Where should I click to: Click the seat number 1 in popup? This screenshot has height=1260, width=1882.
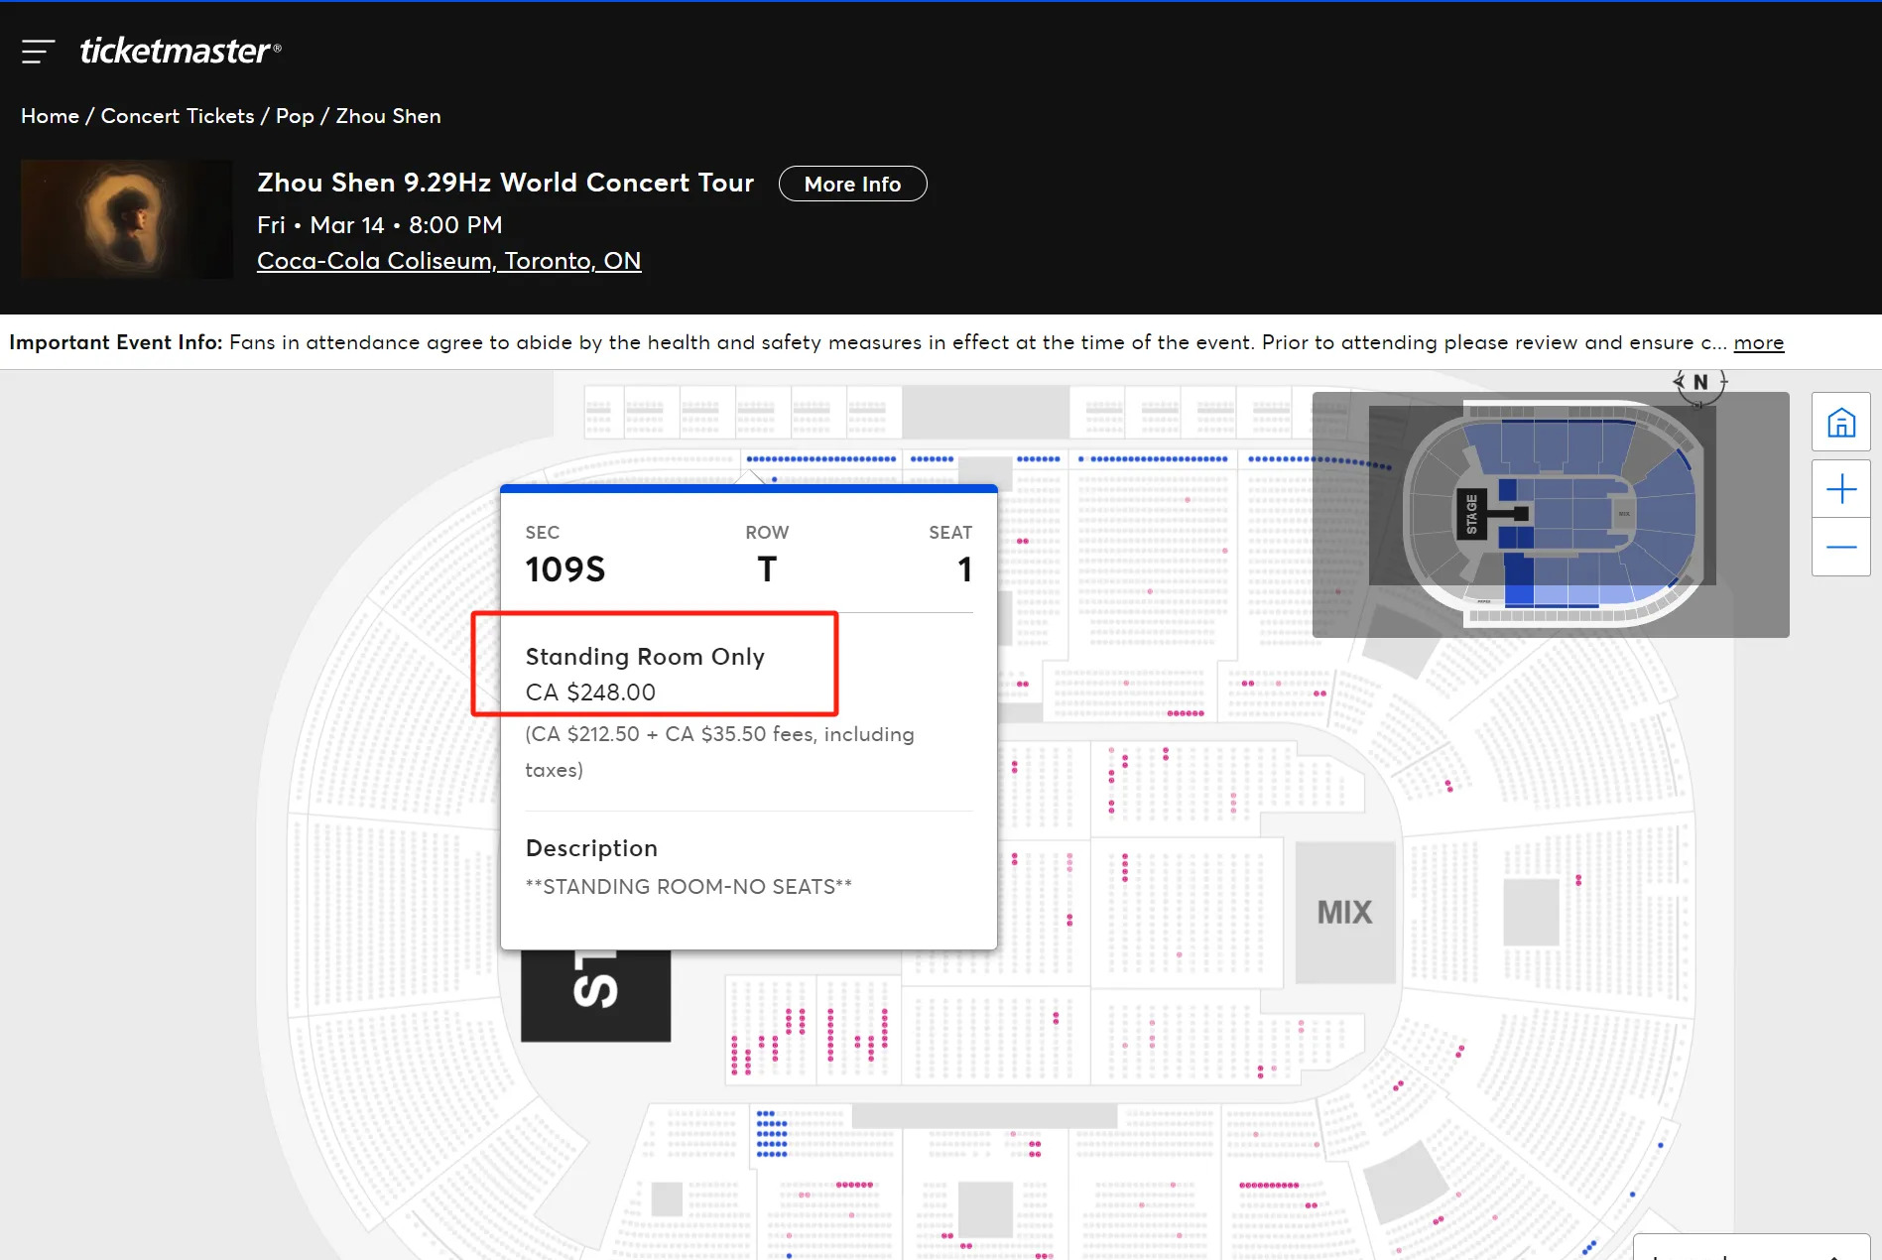click(x=964, y=569)
